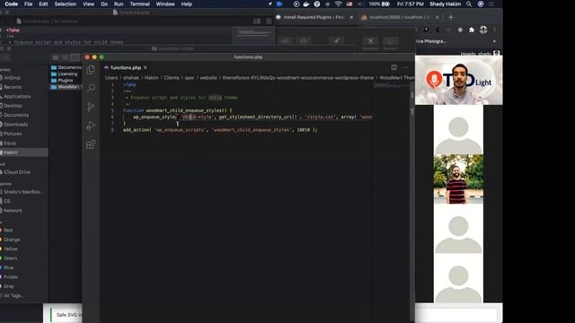Select Desktop in Finder sidebar
575x323 pixels.
(x=12, y=106)
